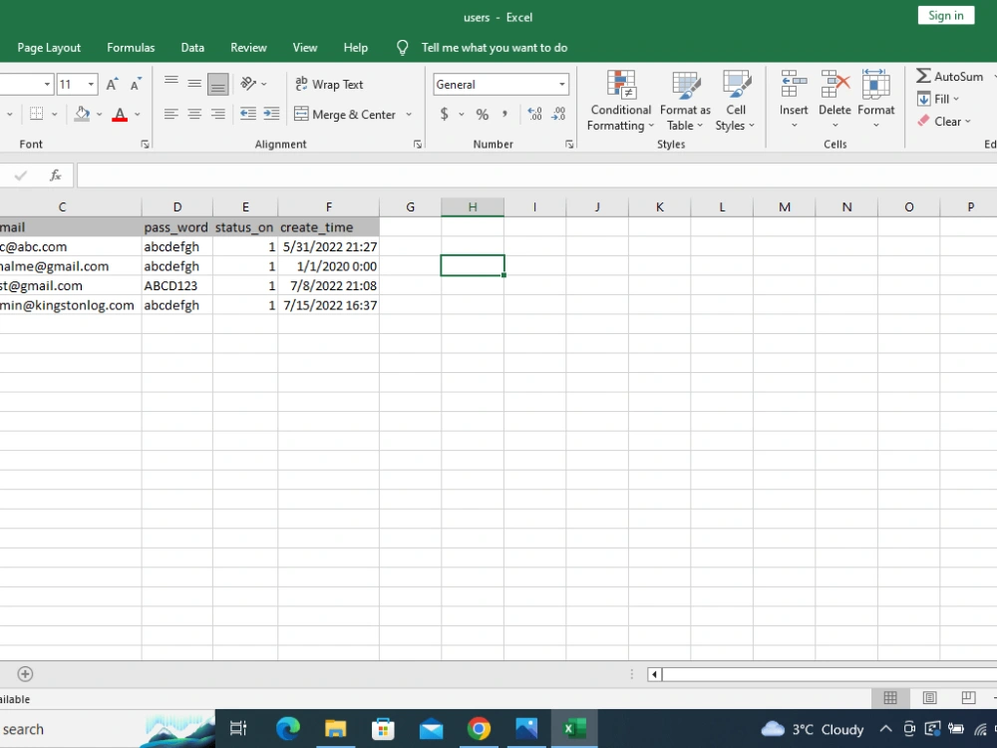Apply the red font color

point(120,115)
